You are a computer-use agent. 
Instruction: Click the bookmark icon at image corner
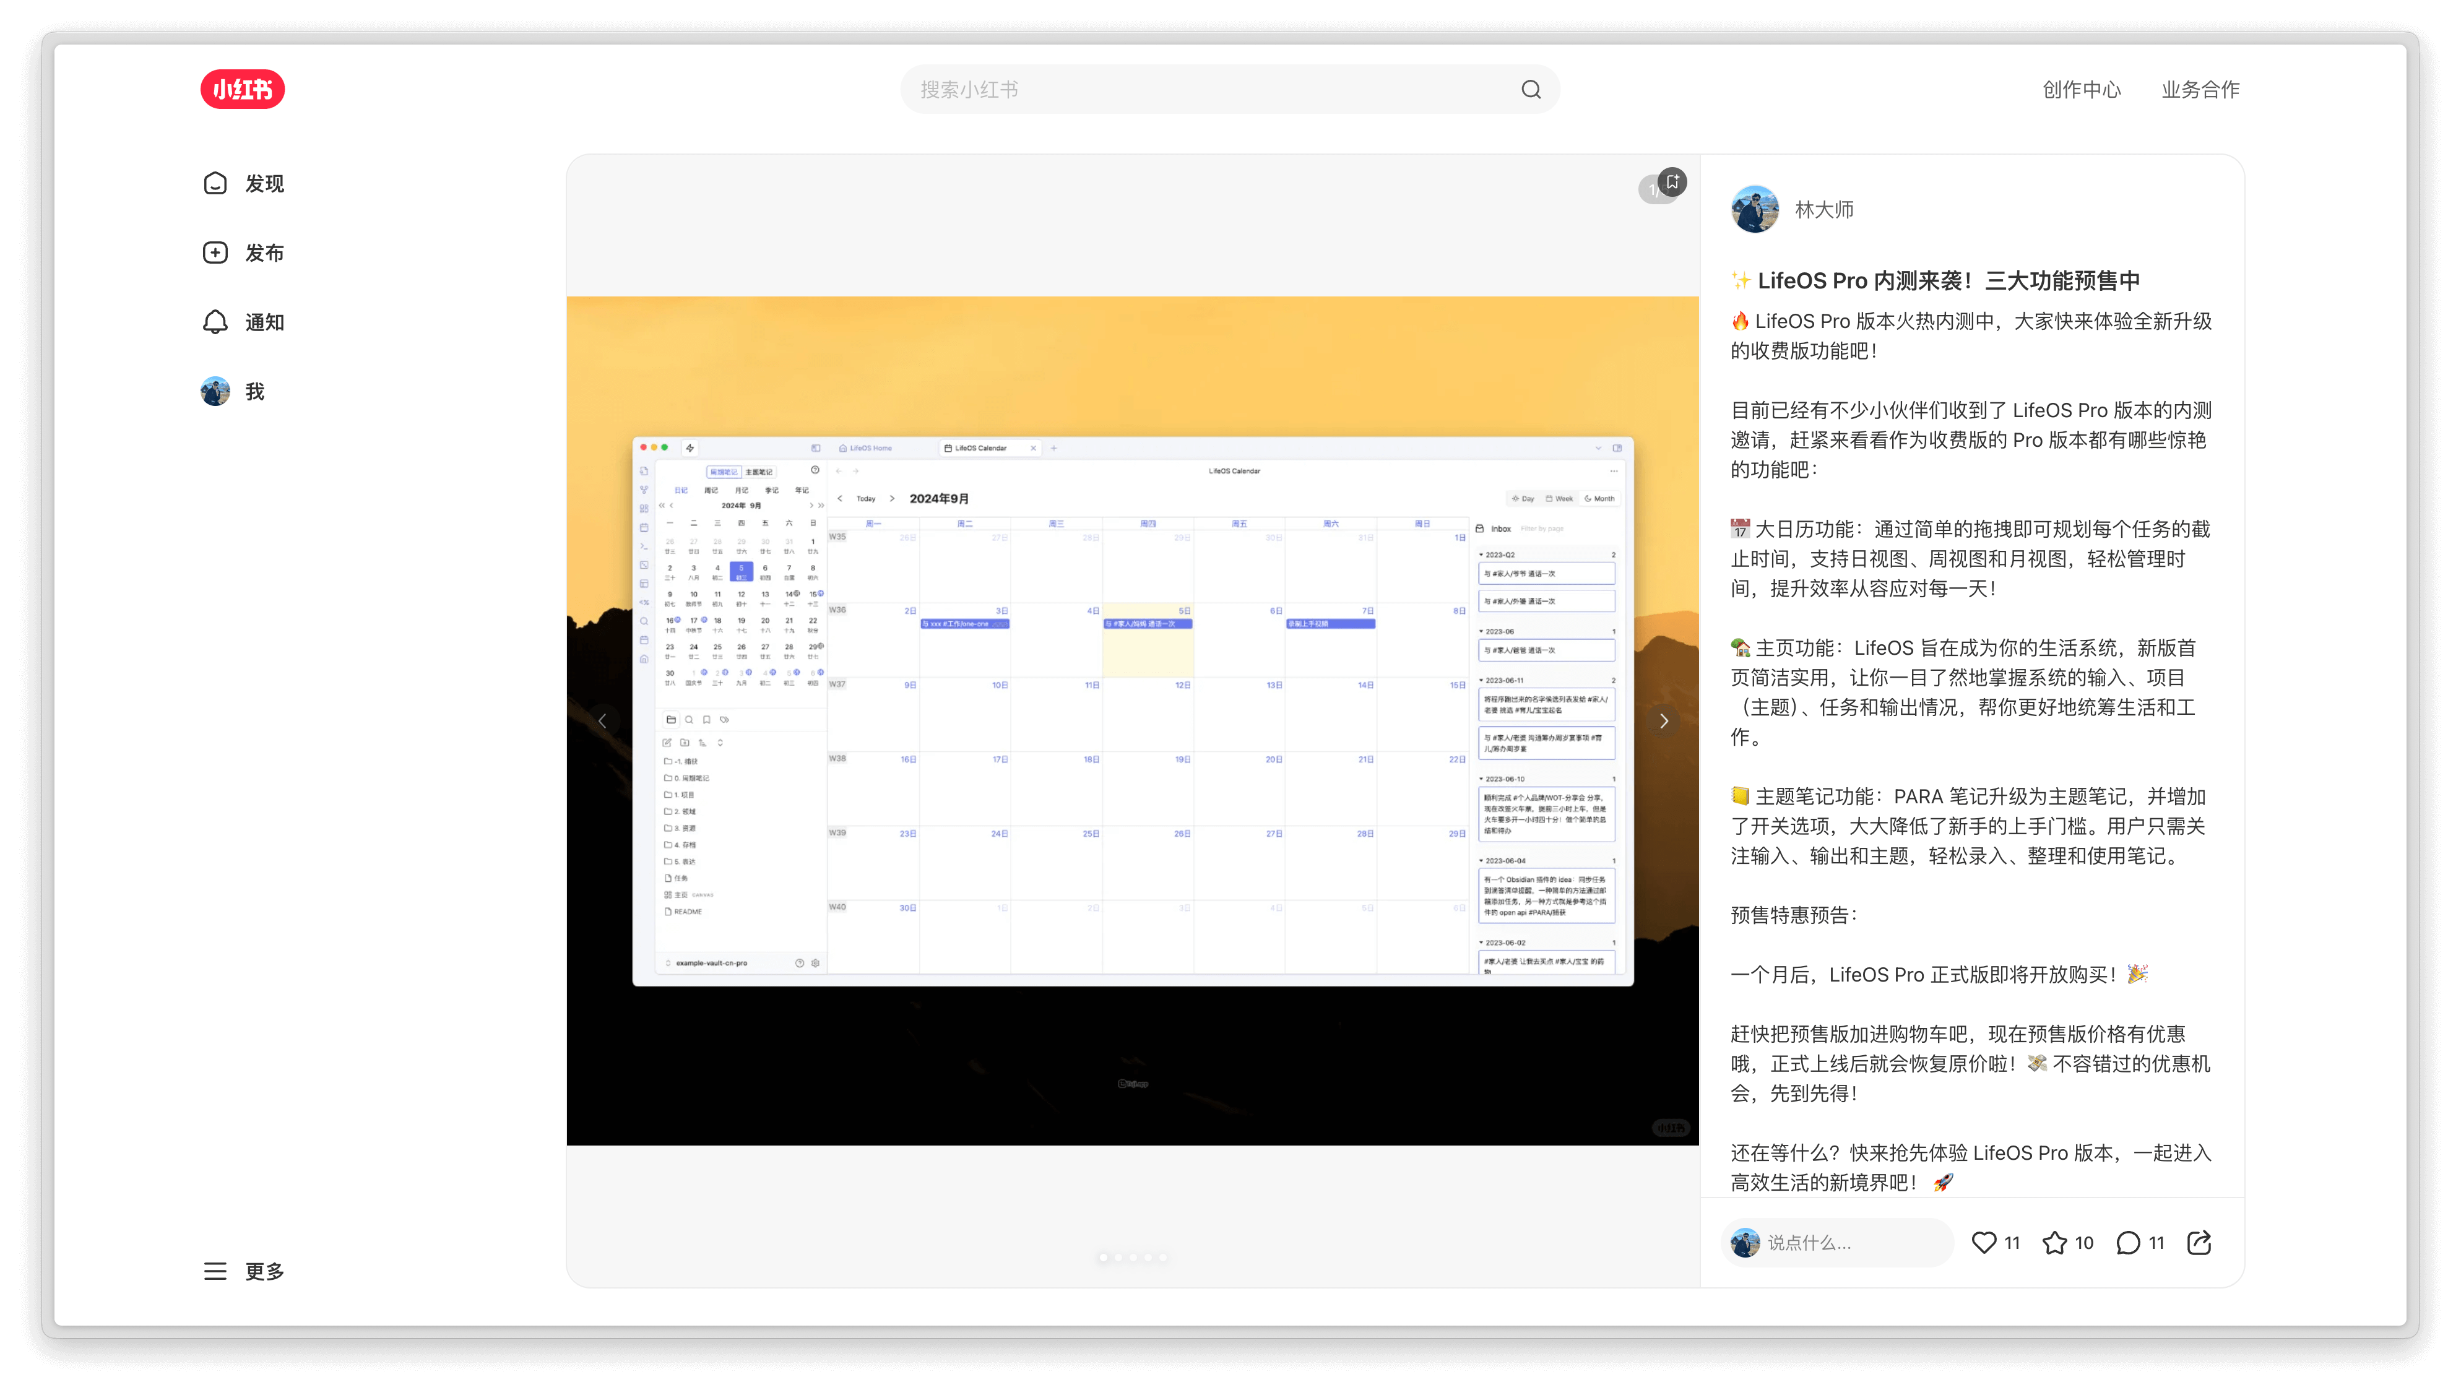click(1672, 181)
